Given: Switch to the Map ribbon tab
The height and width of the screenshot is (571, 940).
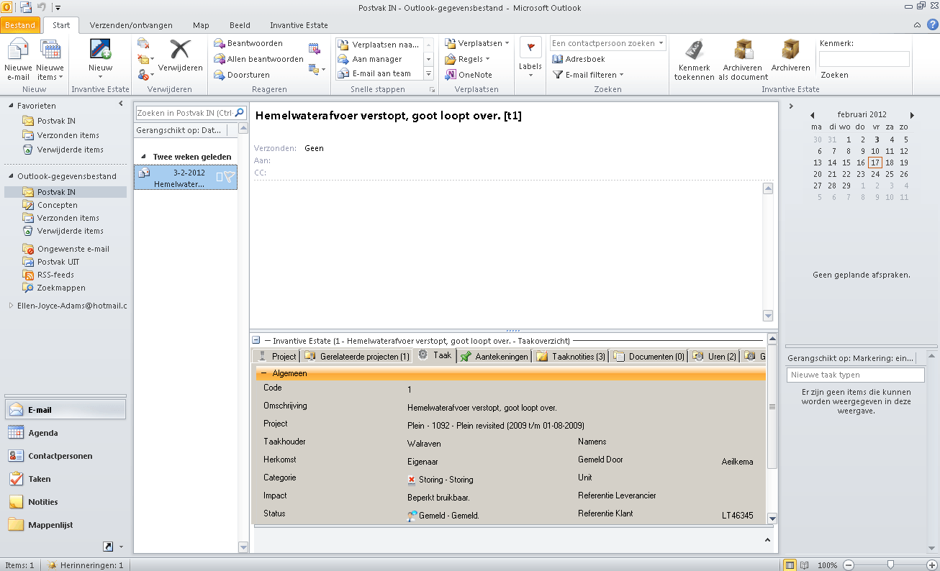Looking at the screenshot, I should coord(201,25).
